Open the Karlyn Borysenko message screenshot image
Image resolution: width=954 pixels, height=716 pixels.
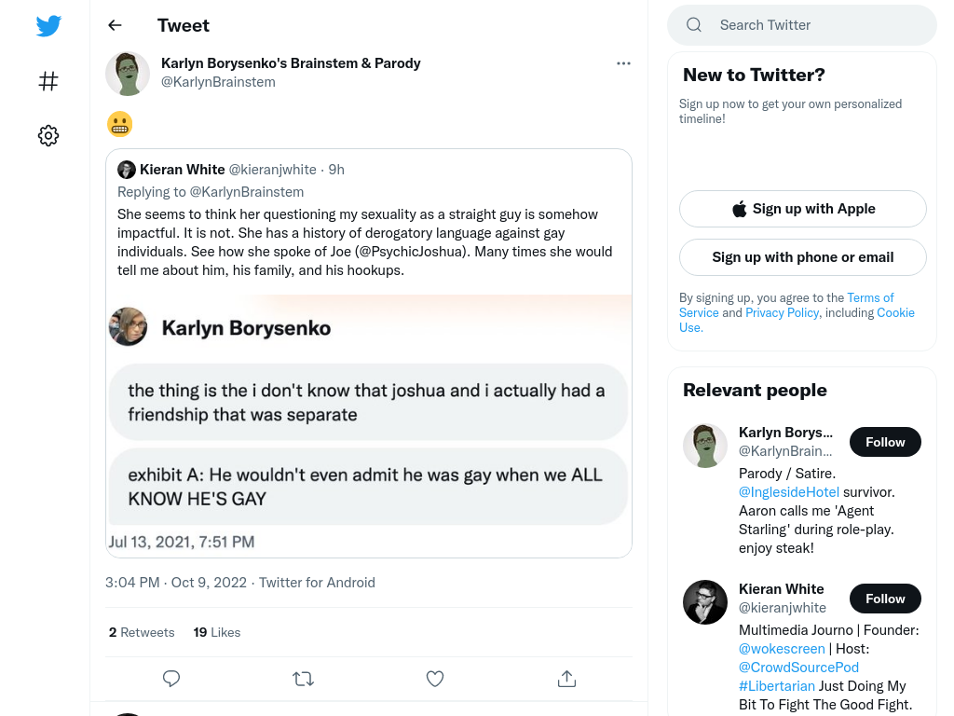(x=369, y=424)
